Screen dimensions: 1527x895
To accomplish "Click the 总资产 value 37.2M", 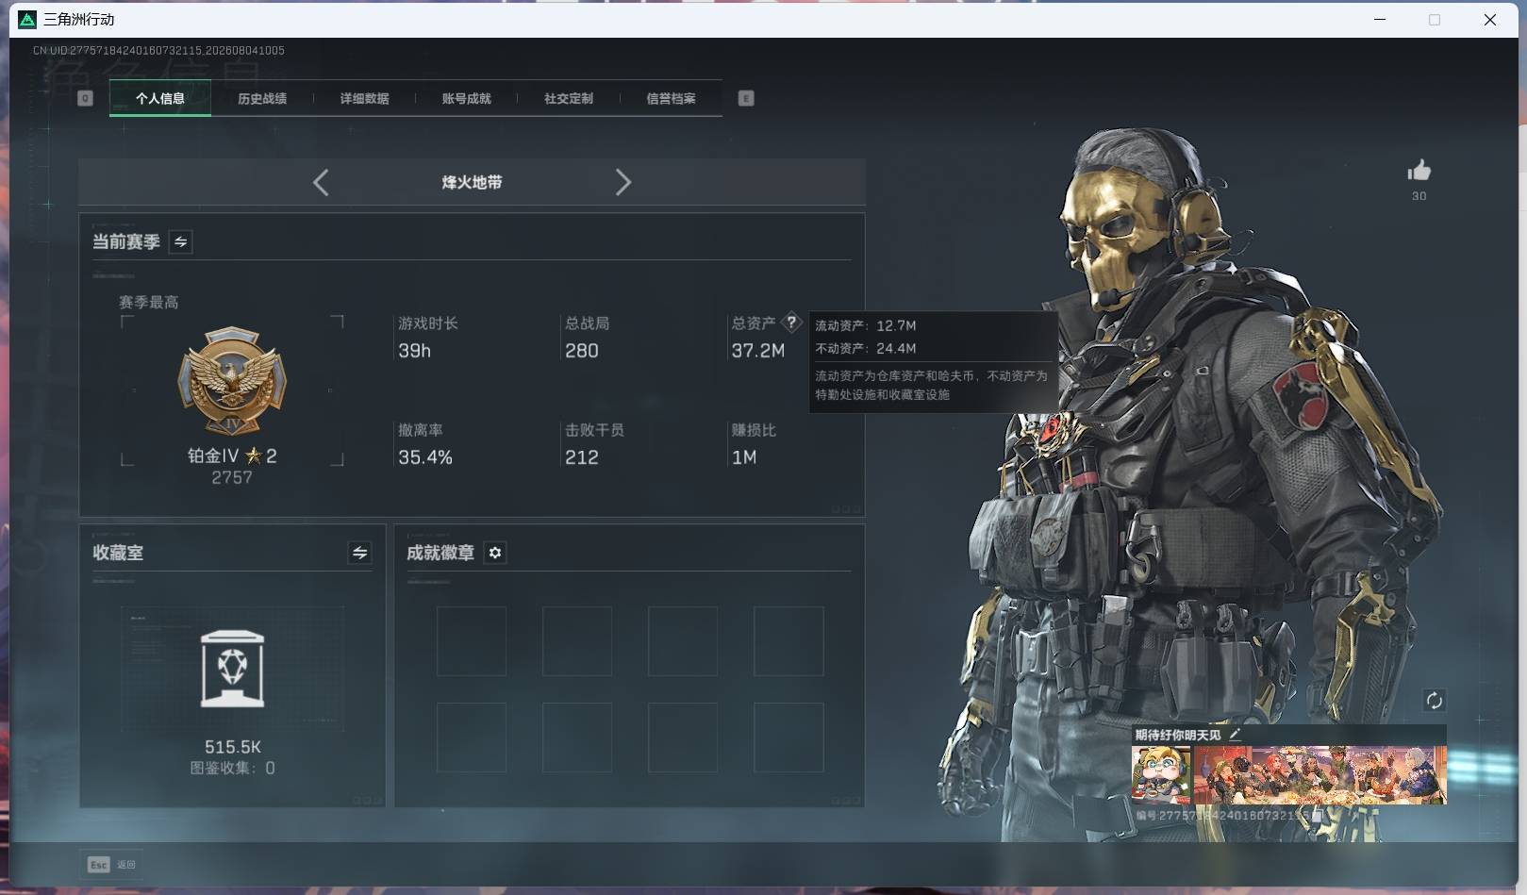I will click(x=758, y=351).
